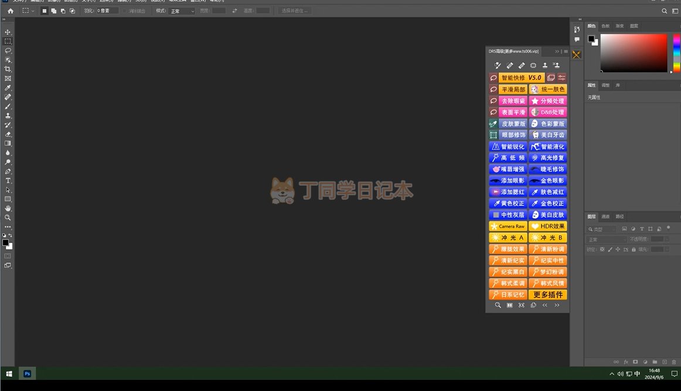The width and height of the screenshot is (681, 391).
Task: Select the Eraser tool
Action: [8, 134]
